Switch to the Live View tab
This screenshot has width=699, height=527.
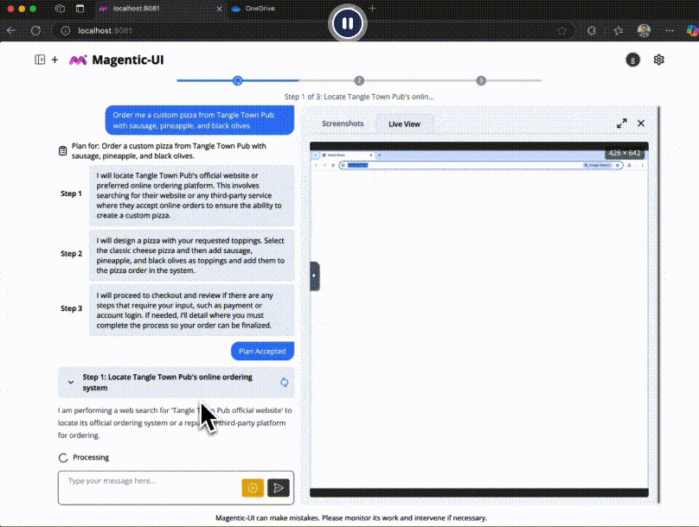(404, 124)
